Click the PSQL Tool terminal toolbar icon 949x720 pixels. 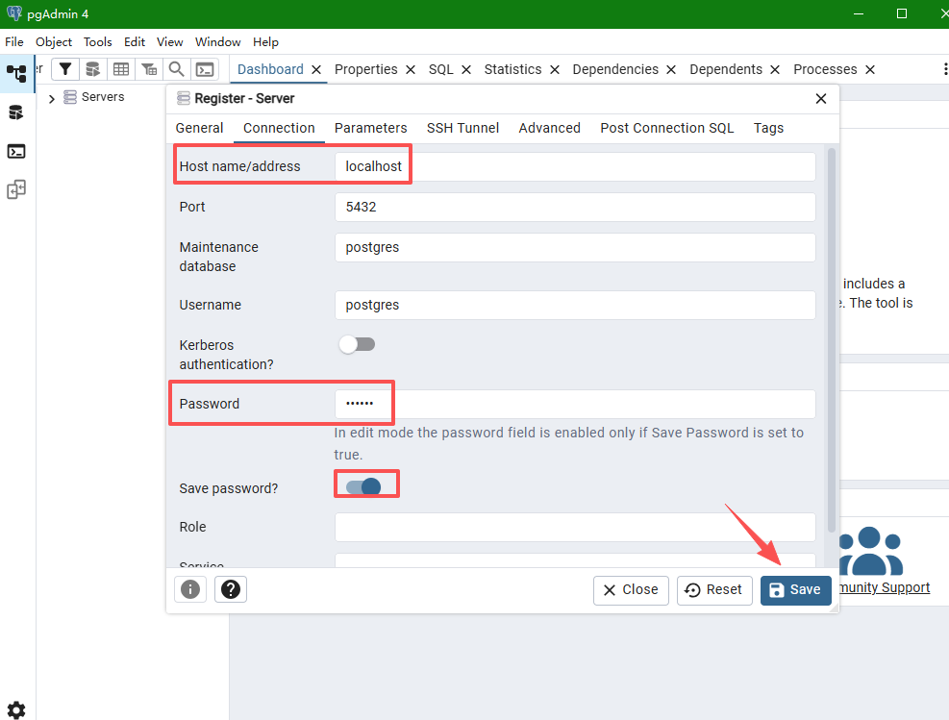(205, 69)
